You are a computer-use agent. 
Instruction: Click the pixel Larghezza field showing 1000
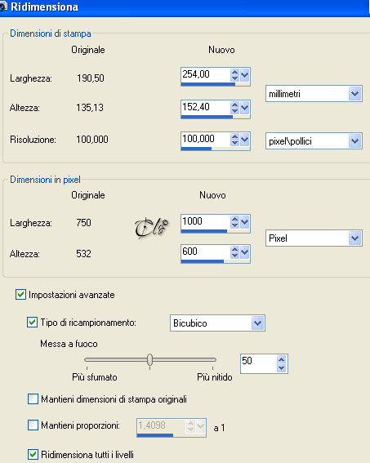(x=206, y=222)
